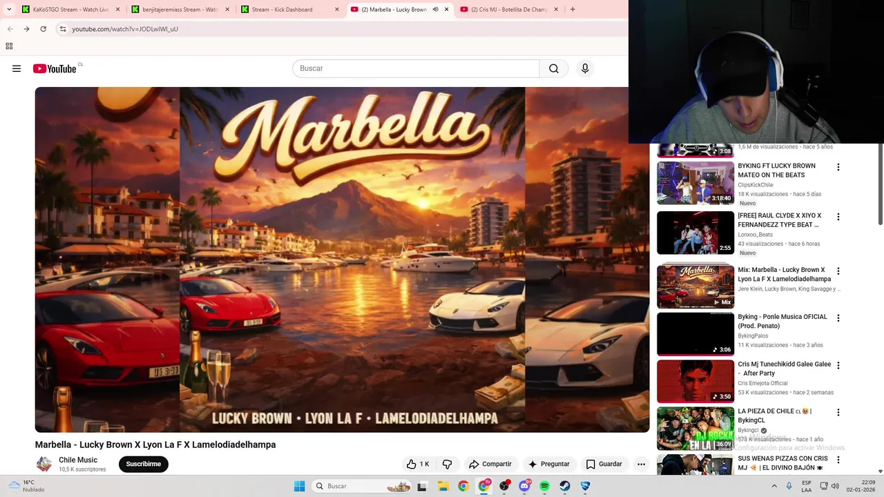Image resolution: width=884 pixels, height=497 pixels.
Task: Open options for Byking Ponle Musica video
Action: pyautogui.click(x=838, y=318)
